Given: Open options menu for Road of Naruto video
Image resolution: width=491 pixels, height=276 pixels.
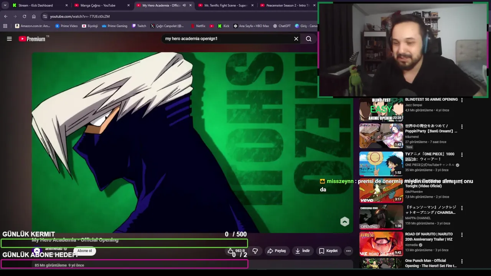Looking at the screenshot, I should 462,235.
